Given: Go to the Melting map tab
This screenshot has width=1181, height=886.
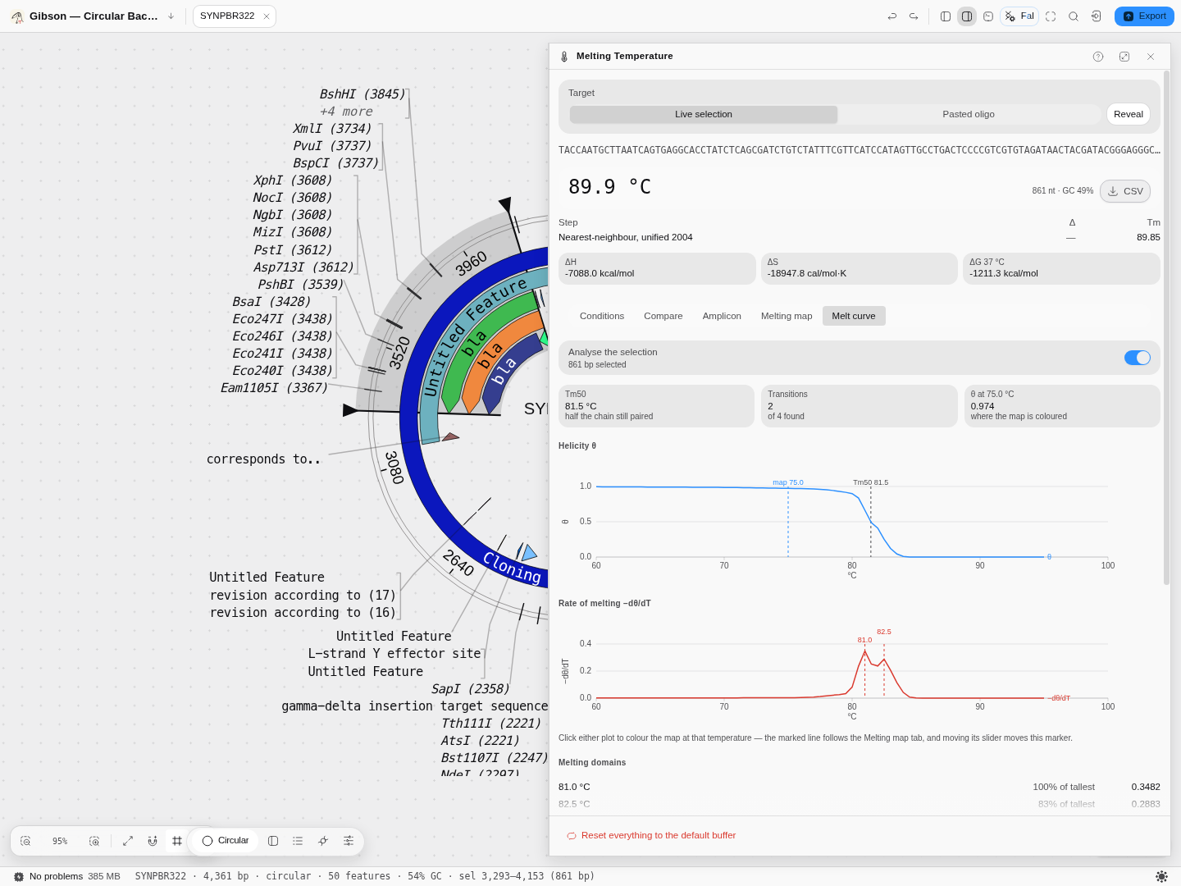Looking at the screenshot, I should pos(787,316).
